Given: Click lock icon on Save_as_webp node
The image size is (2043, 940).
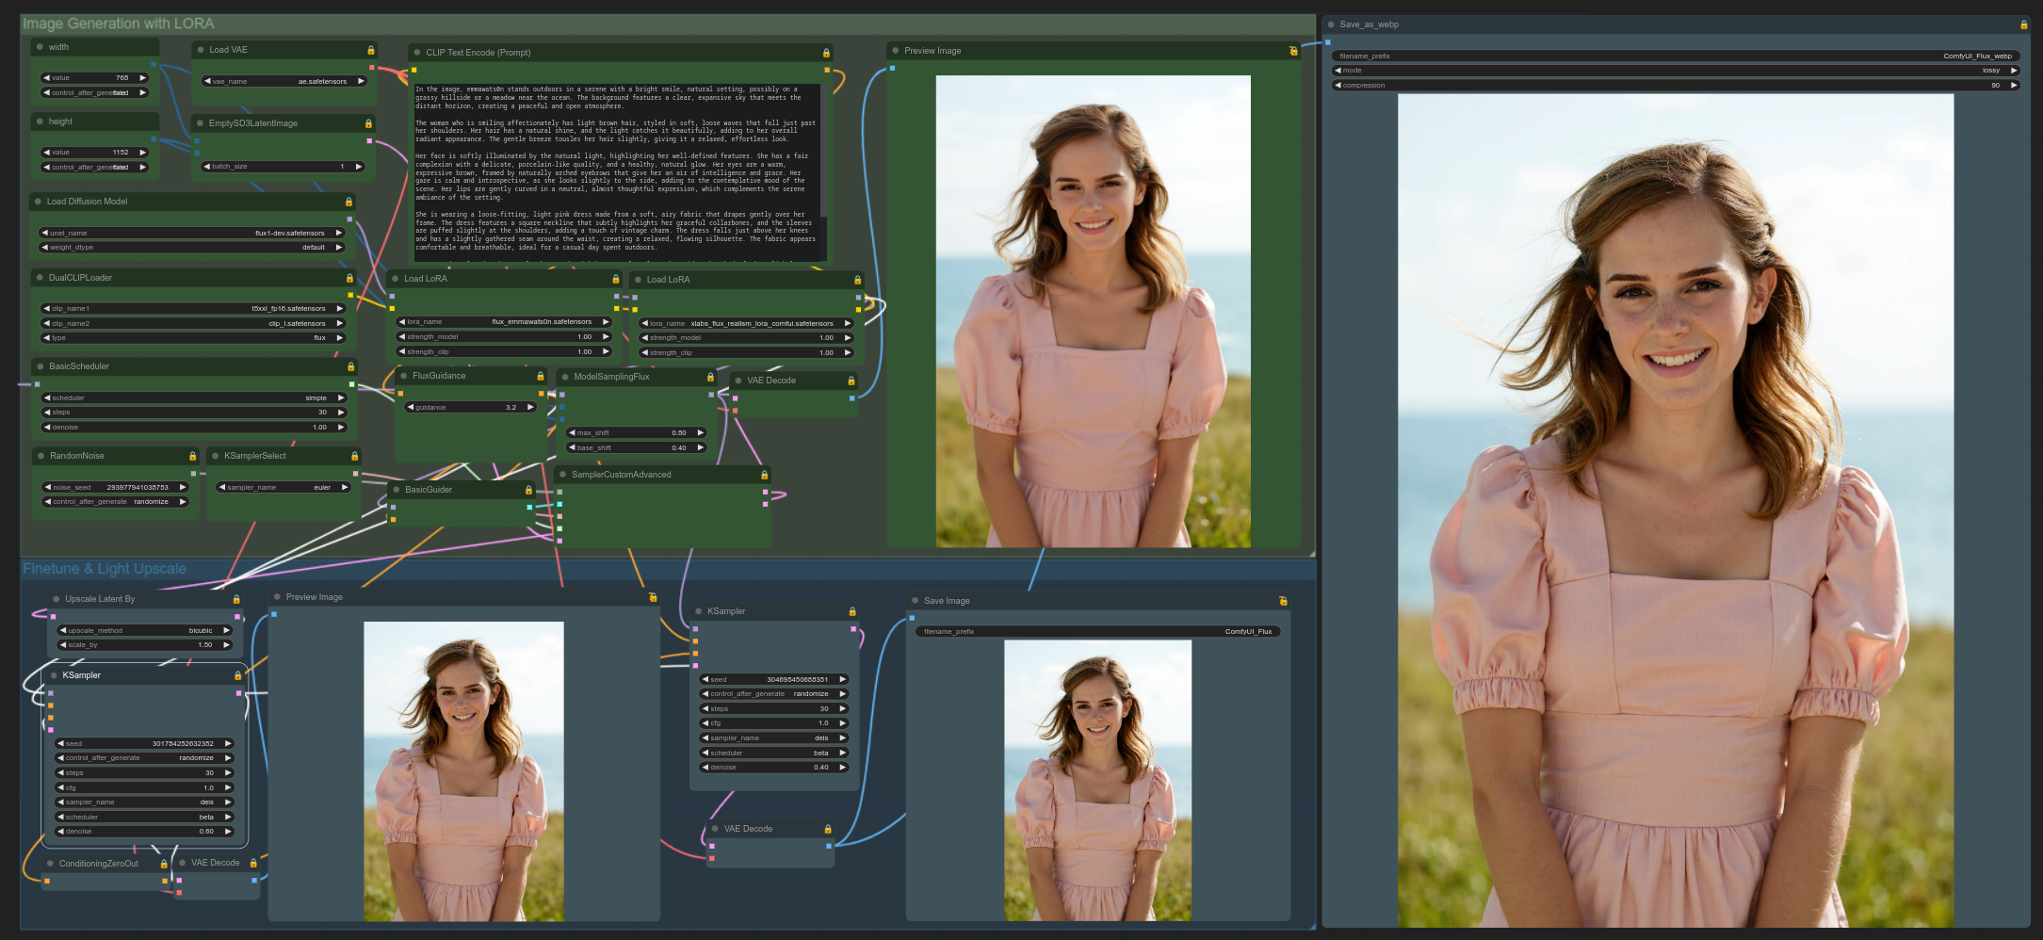Looking at the screenshot, I should click(x=2023, y=24).
